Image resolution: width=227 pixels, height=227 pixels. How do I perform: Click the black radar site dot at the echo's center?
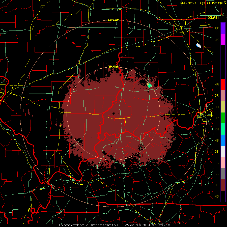click(x=113, y=113)
